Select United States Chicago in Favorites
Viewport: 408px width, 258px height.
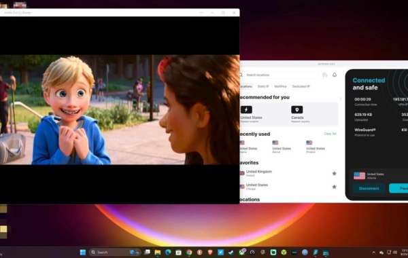[257, 186]
